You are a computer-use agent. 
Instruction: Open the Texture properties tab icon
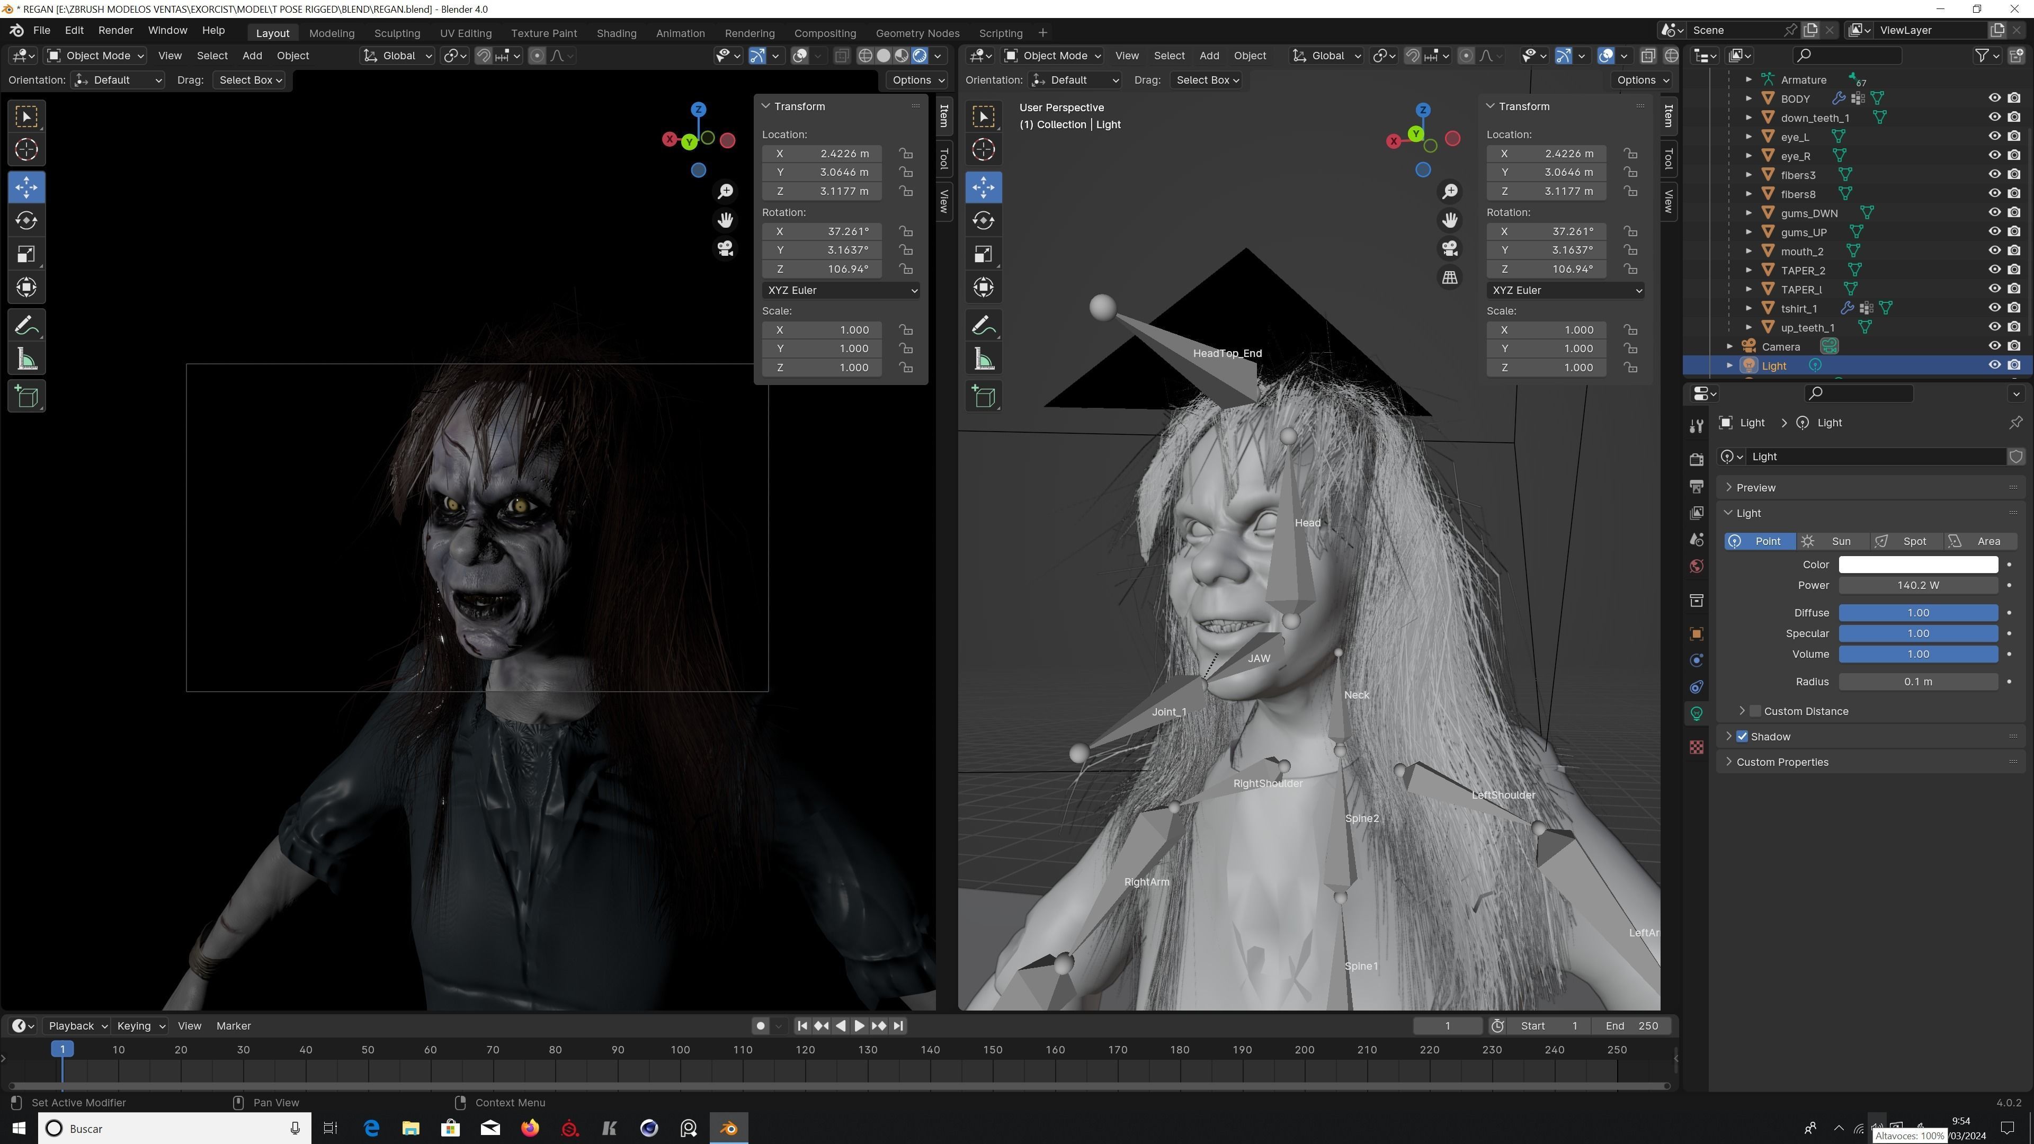(1696, 748)
